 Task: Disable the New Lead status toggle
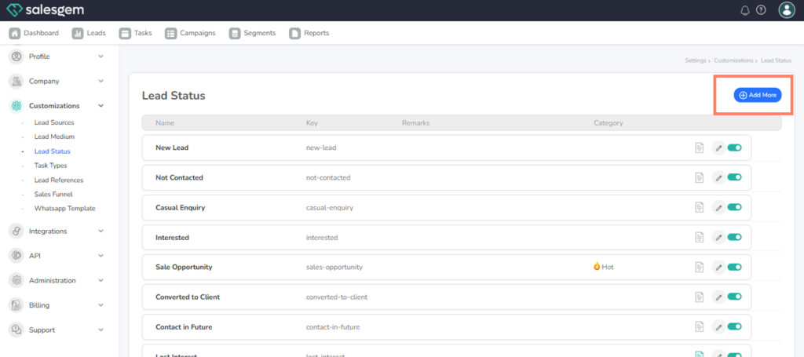[735, 148]
